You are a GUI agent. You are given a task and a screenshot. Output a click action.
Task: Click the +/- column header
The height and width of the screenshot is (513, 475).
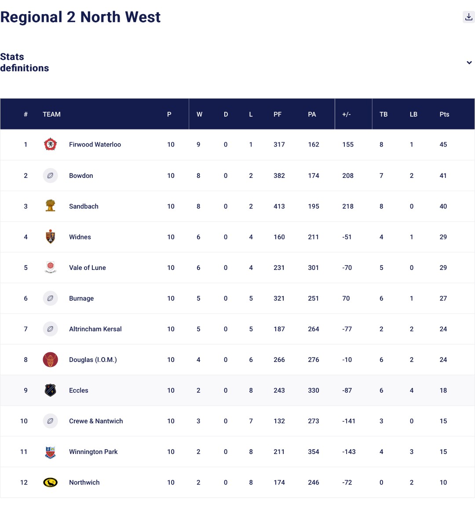point(346,114)
